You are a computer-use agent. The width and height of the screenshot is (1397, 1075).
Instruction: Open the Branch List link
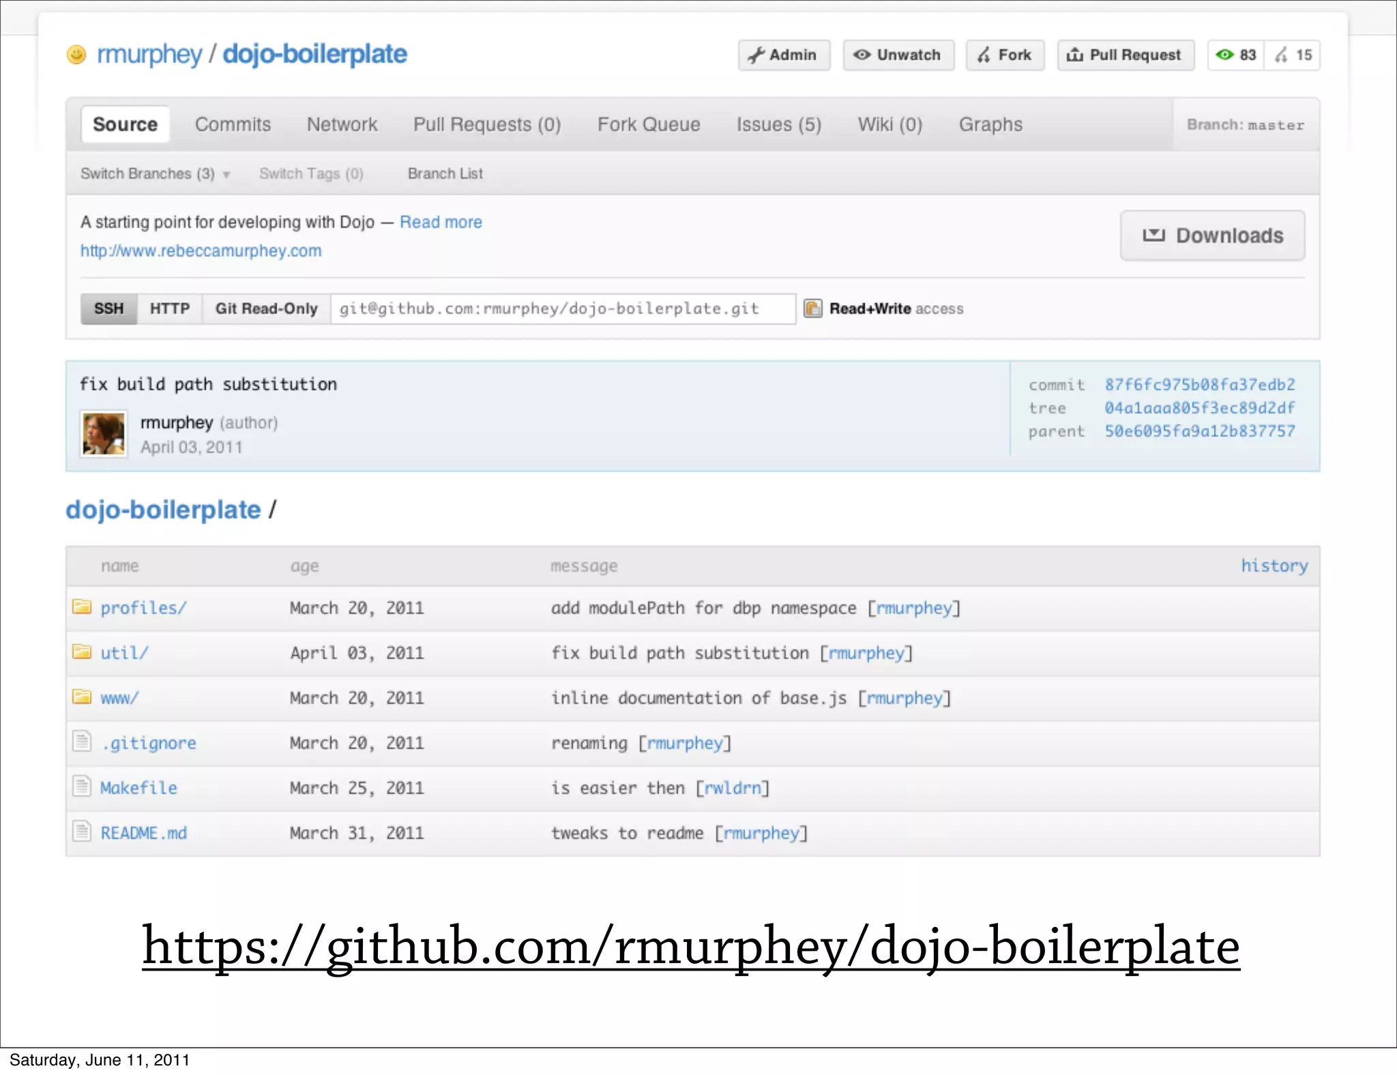tap(445, 174)
